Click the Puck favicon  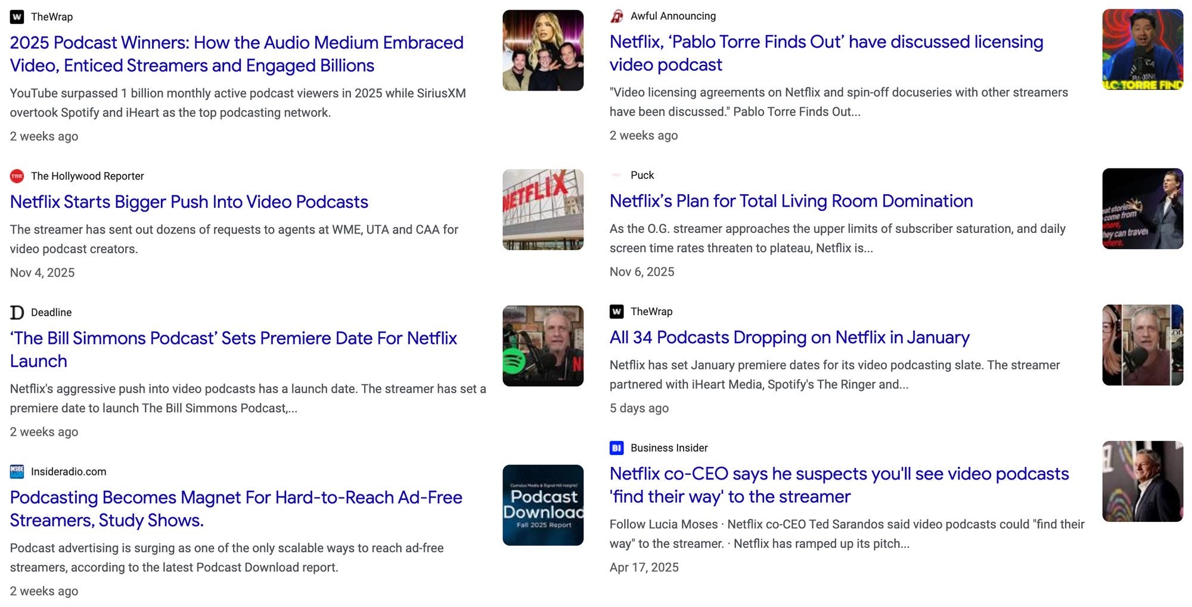click(x=617, y=175)
